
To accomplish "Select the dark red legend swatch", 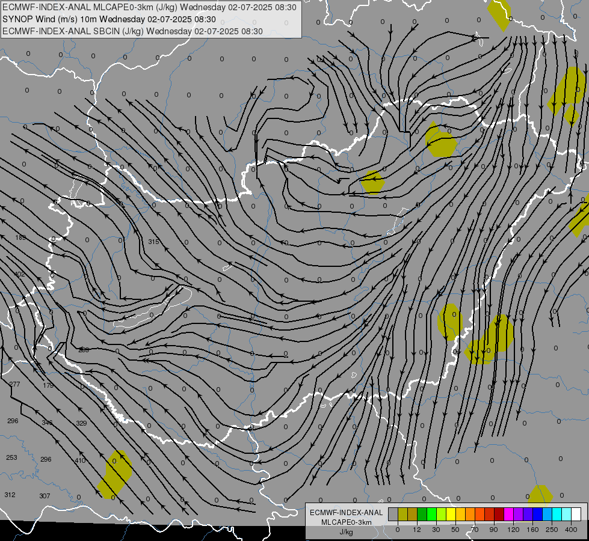I will (x=499, y=515).
